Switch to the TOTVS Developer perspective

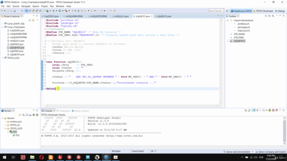[263, 11]
